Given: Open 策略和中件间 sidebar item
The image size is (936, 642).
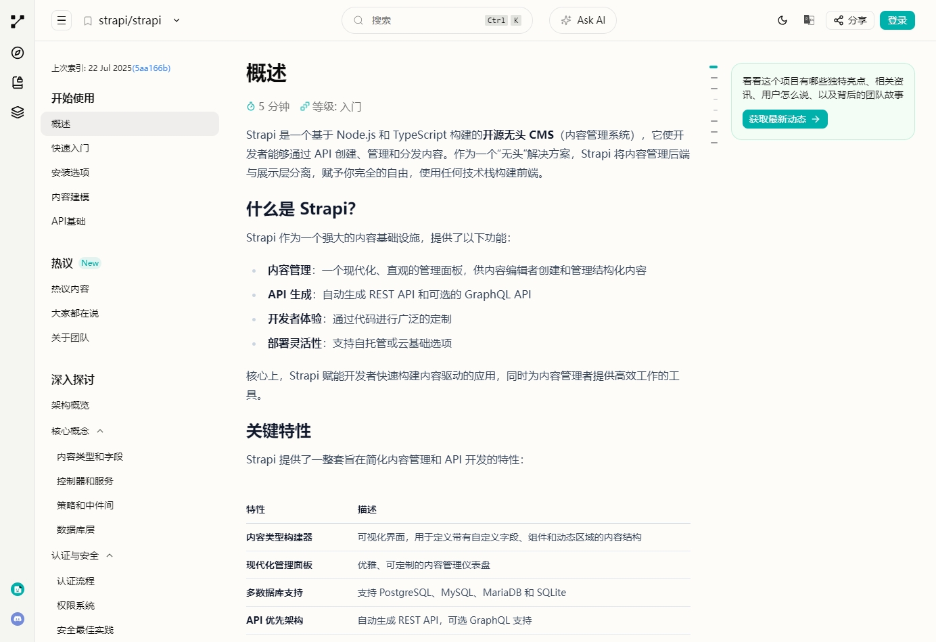Looking at the screenshot, I should click(x=85, y=505).
